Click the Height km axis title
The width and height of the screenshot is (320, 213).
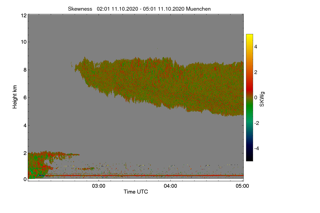(15, 97)
